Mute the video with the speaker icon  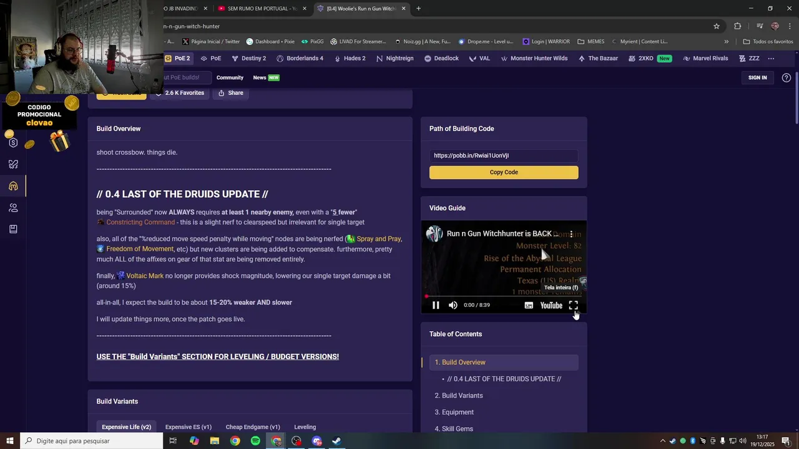(x=453, y=305)
